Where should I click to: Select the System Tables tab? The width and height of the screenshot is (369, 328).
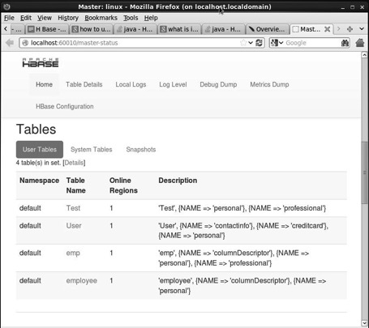point(92,149)
